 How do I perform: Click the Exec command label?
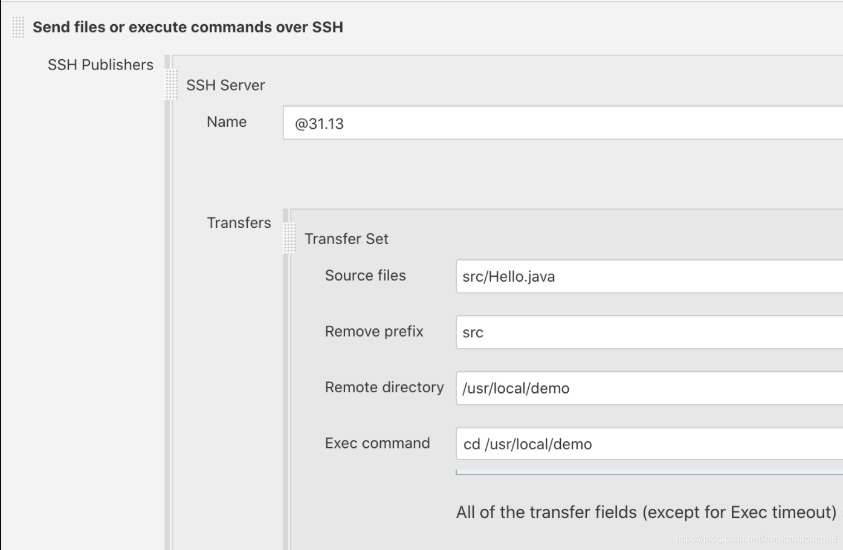tap(377, 443)
